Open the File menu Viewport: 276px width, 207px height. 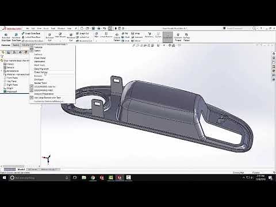tap(28, 28)
